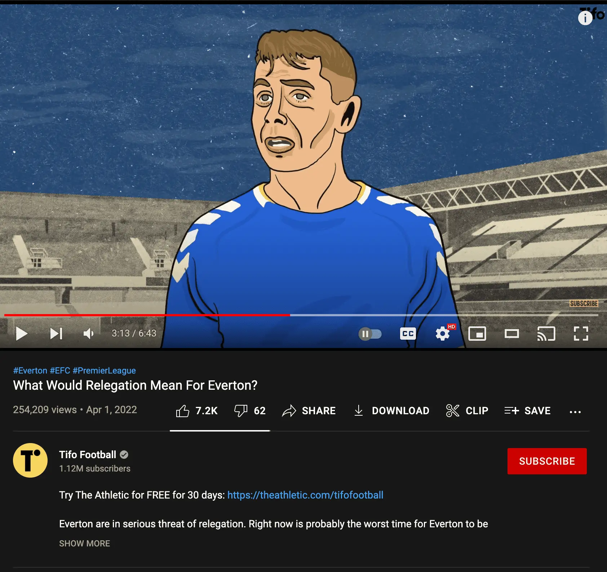The image size is (607, 572).
Task: Mute the video volume speaker icon
Action: pos(88,334)
